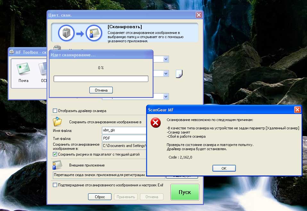Click the disabled Применить button
Viewport: 307px width, 211px height.
(126, 197)
